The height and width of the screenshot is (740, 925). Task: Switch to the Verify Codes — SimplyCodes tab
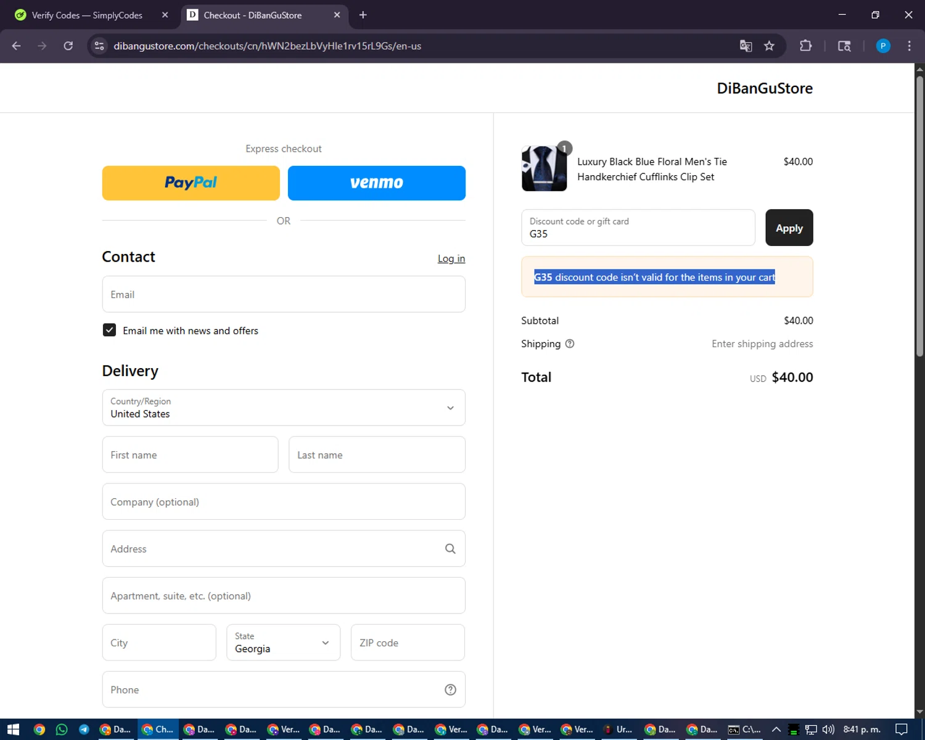[x=91, y=15]
